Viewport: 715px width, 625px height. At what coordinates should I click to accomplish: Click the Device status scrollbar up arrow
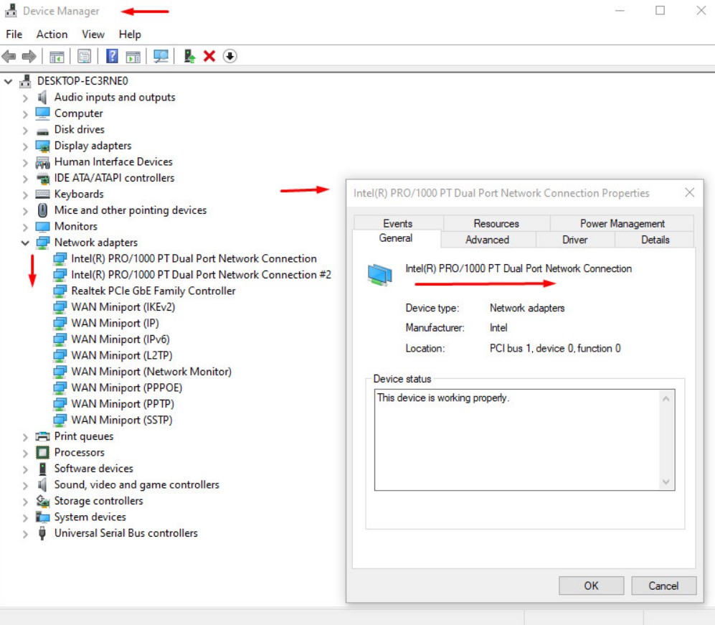[666, 399]
